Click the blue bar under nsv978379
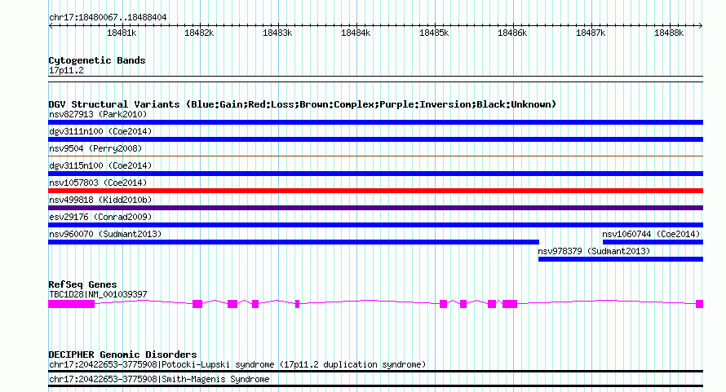This screenshot has width=726, height=392. [x=621, y=259]
